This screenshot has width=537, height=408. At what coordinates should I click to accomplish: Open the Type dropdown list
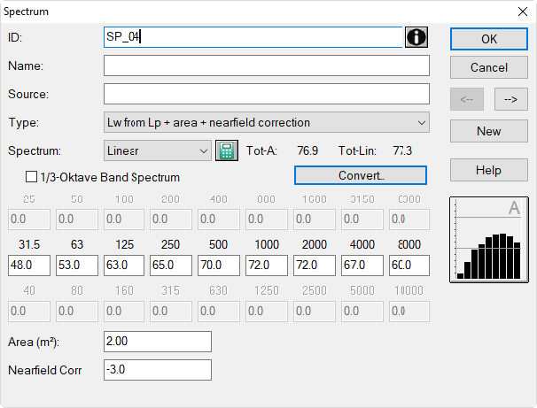[267, 122]
